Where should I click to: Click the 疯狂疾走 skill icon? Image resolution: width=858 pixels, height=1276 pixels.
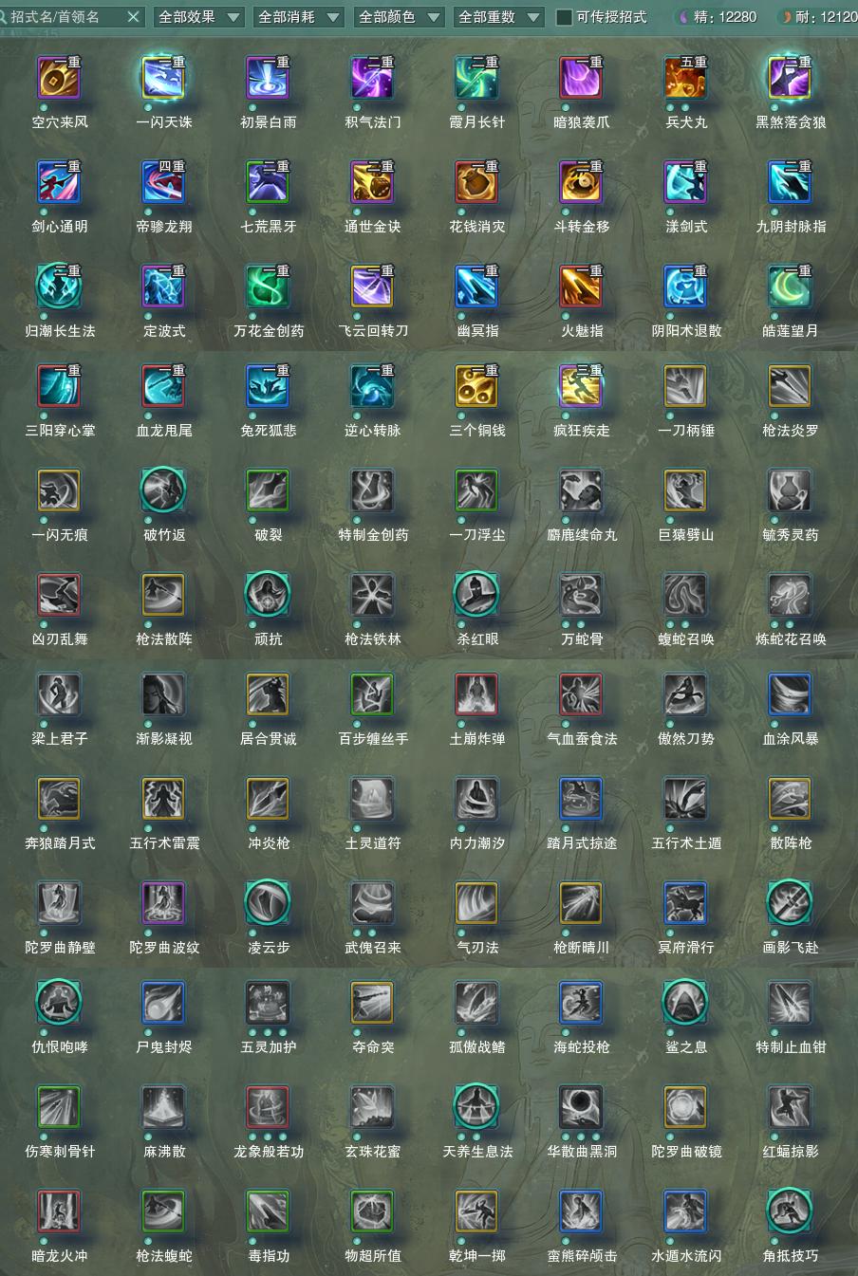coord(581,387)
